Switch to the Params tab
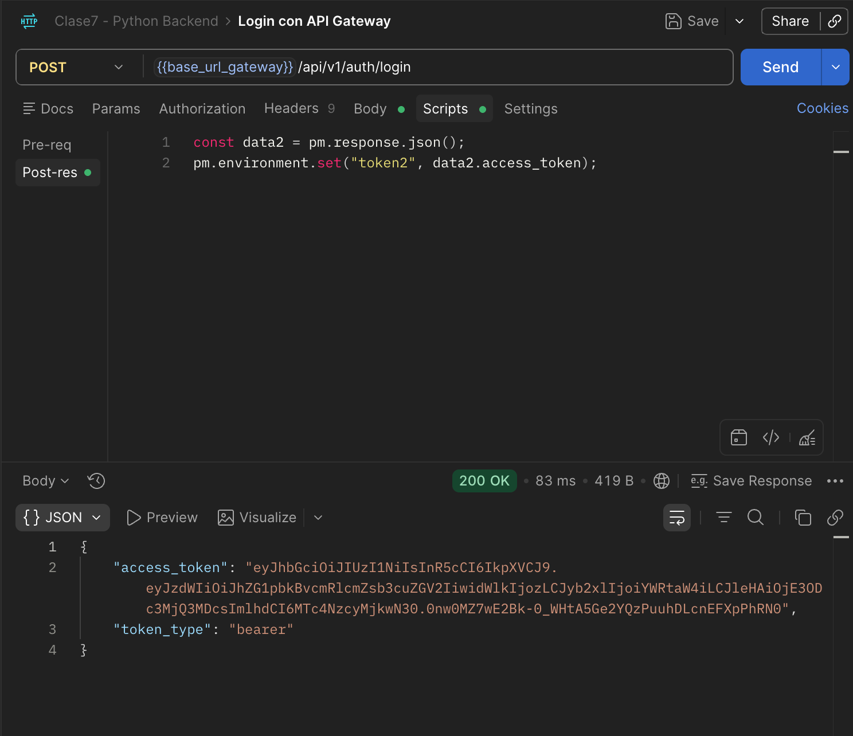Screen dimensions: 853x736 (116, 109)
